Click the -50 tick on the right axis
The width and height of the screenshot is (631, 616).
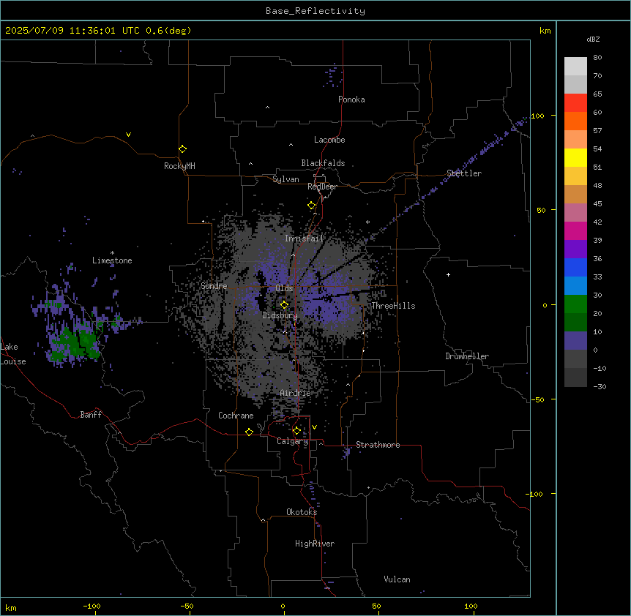coord(537,399)
